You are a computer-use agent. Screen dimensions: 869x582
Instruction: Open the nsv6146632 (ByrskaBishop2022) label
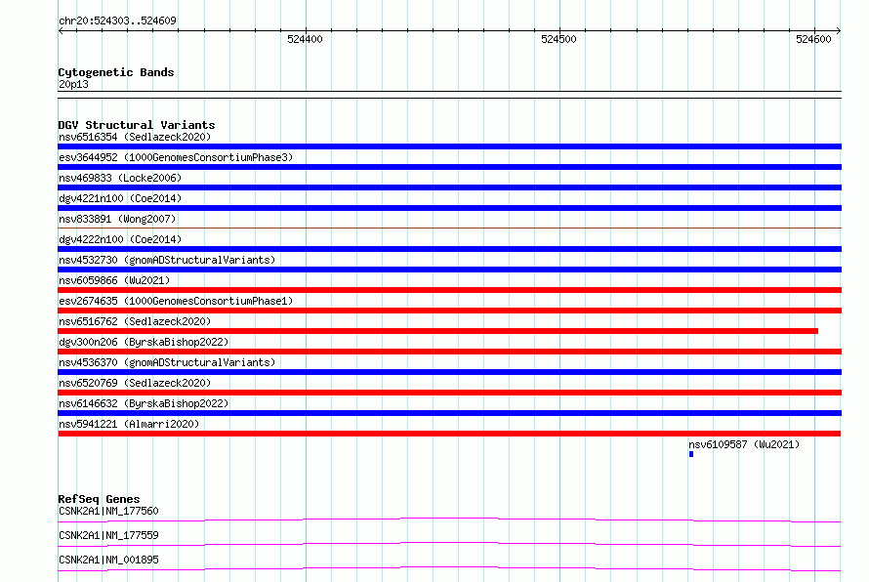pos(144,403)
